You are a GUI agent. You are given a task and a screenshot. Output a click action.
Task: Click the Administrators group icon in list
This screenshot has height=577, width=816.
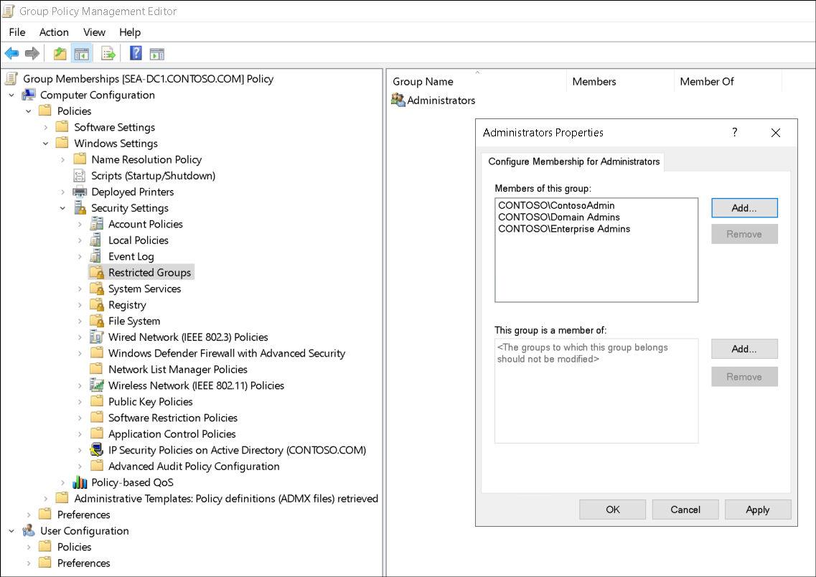click(398, 100)
